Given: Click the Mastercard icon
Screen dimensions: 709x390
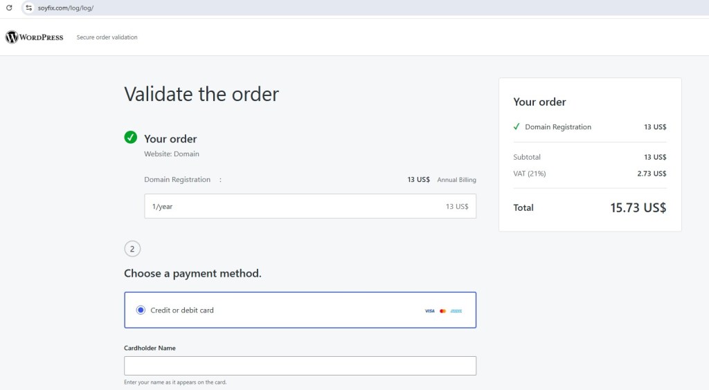Looking at the screenshot, I should point(443,311).
